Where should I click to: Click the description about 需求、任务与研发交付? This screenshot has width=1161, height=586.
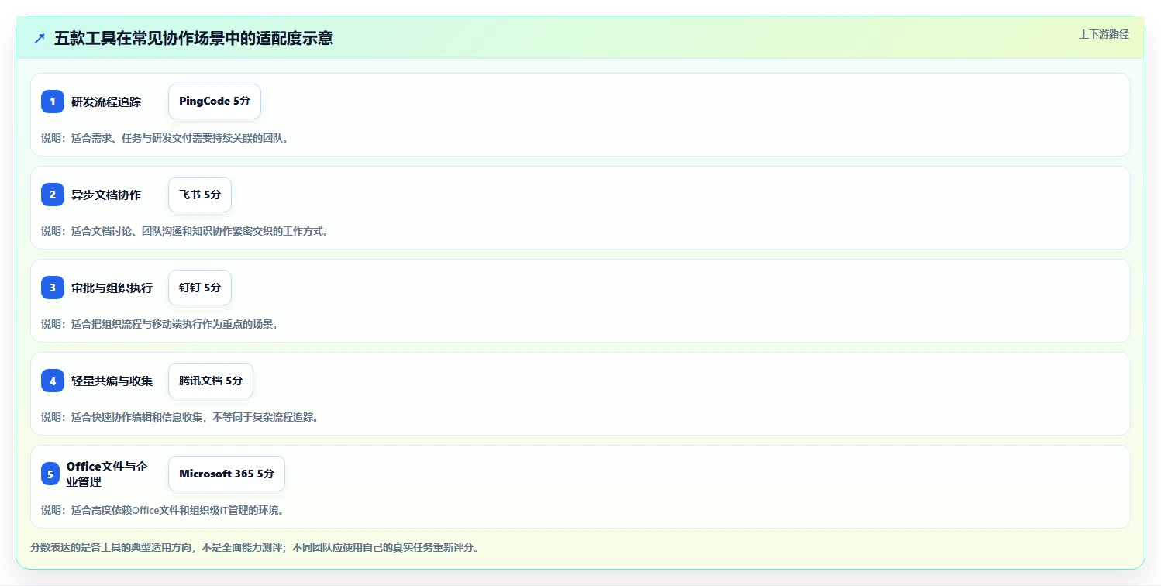click(x=165, y=138)
